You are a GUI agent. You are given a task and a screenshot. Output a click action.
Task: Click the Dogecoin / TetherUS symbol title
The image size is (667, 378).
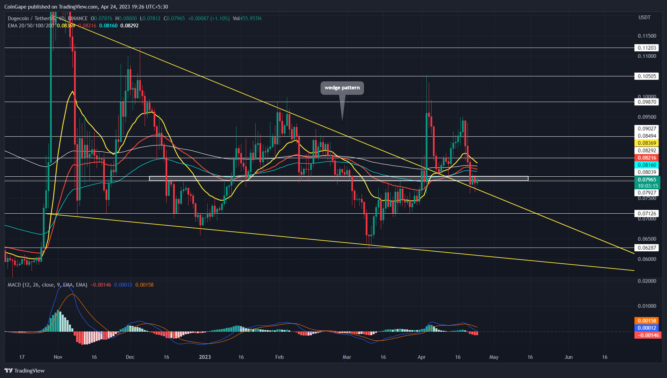tap(31, 18)
